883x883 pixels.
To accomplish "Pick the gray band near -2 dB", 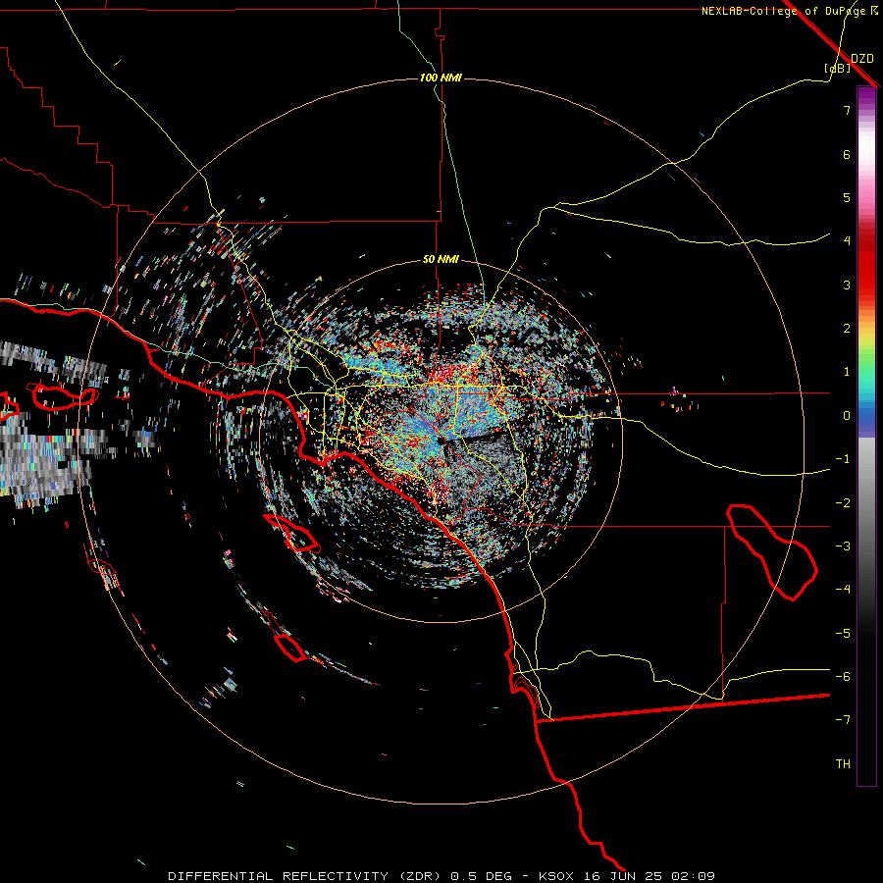I will pos(866,503).
